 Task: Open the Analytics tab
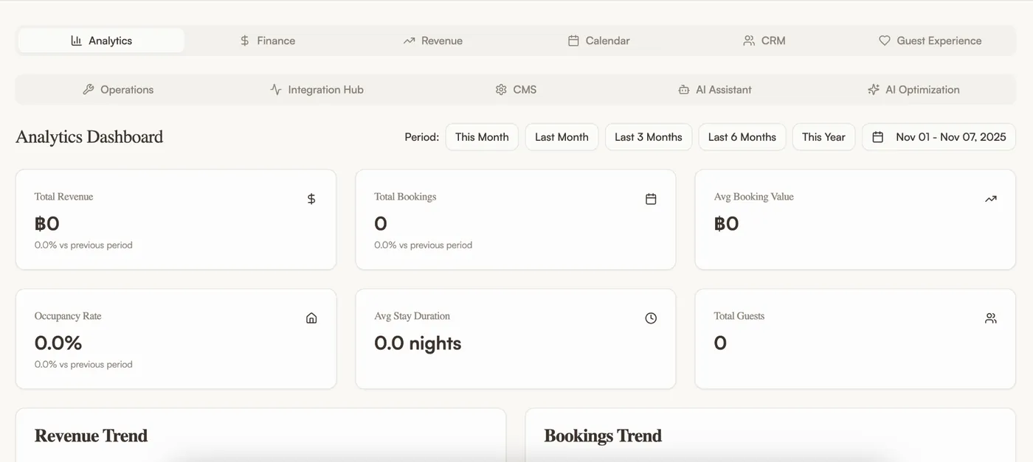(101, 41)
